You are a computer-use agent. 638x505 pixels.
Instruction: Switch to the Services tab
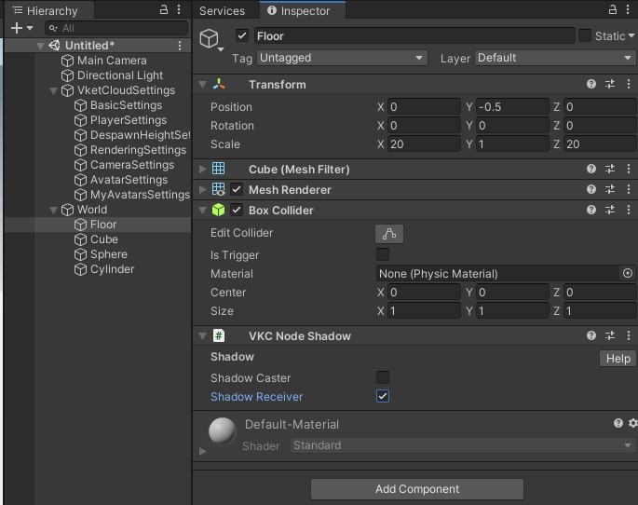tap(223, 11)
